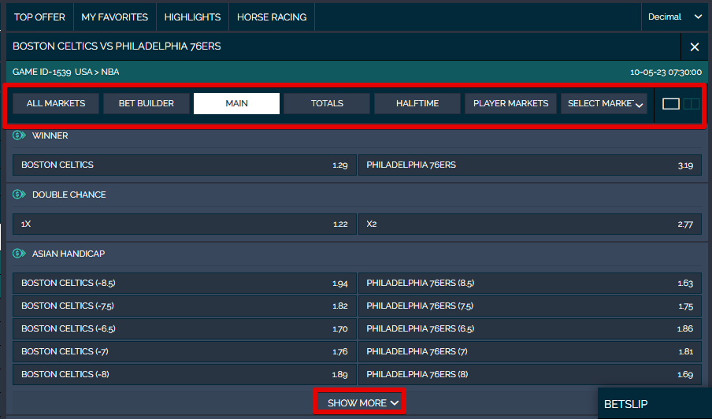
Task: Select Boston Celtics (-8) handicap
Action: point(184,375)
